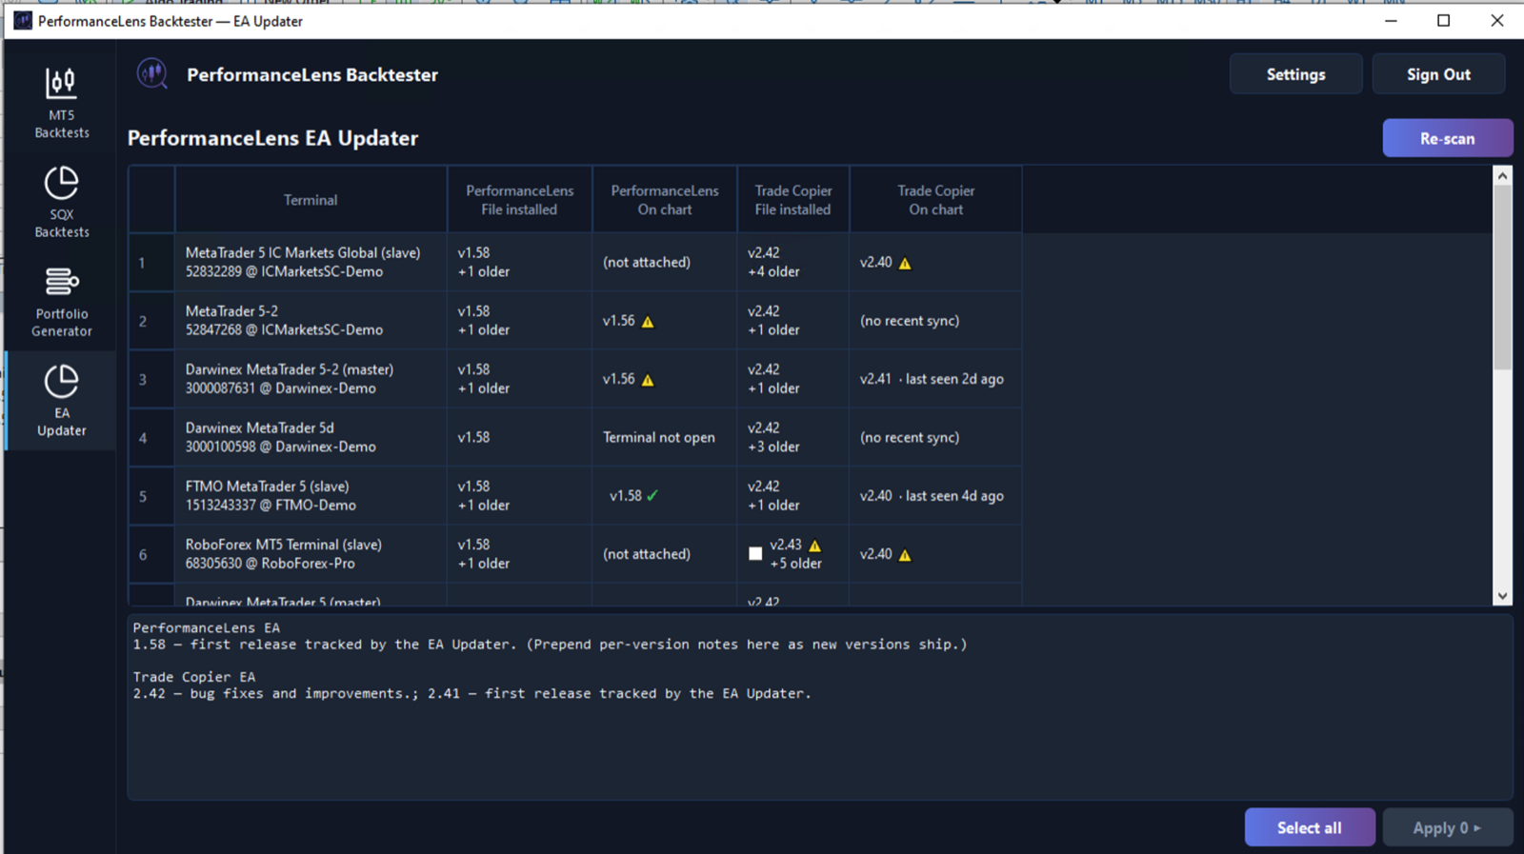Viewport: 1524px width, 854px height.
Task: Click the table's vertical scrollbar thumb
Action: (1502, 277)
